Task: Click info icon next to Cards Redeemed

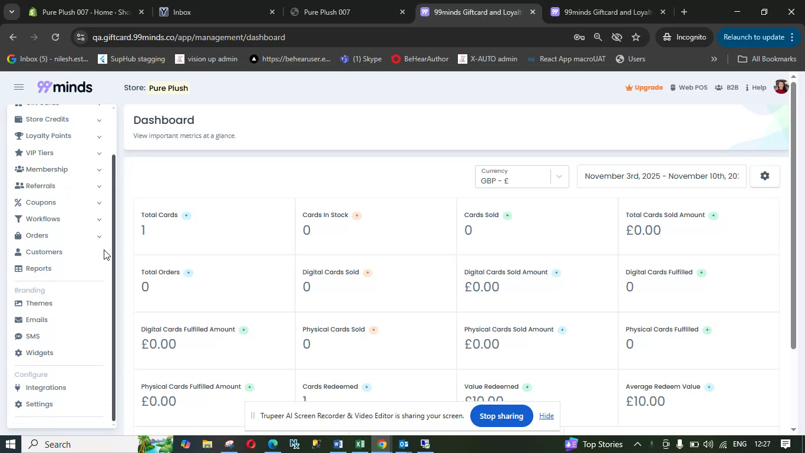Action: point(367,387)
